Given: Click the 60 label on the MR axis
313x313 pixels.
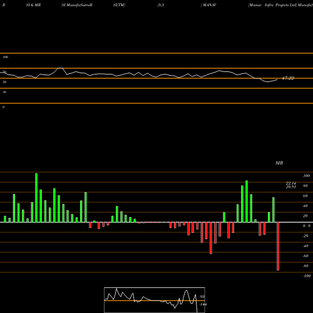Looking at the screenshot, I should click(x=305, y=196).
